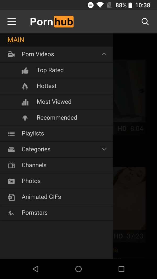Tap the Android back navigation button
Screen dimensions: 157x279
[36, 269]
